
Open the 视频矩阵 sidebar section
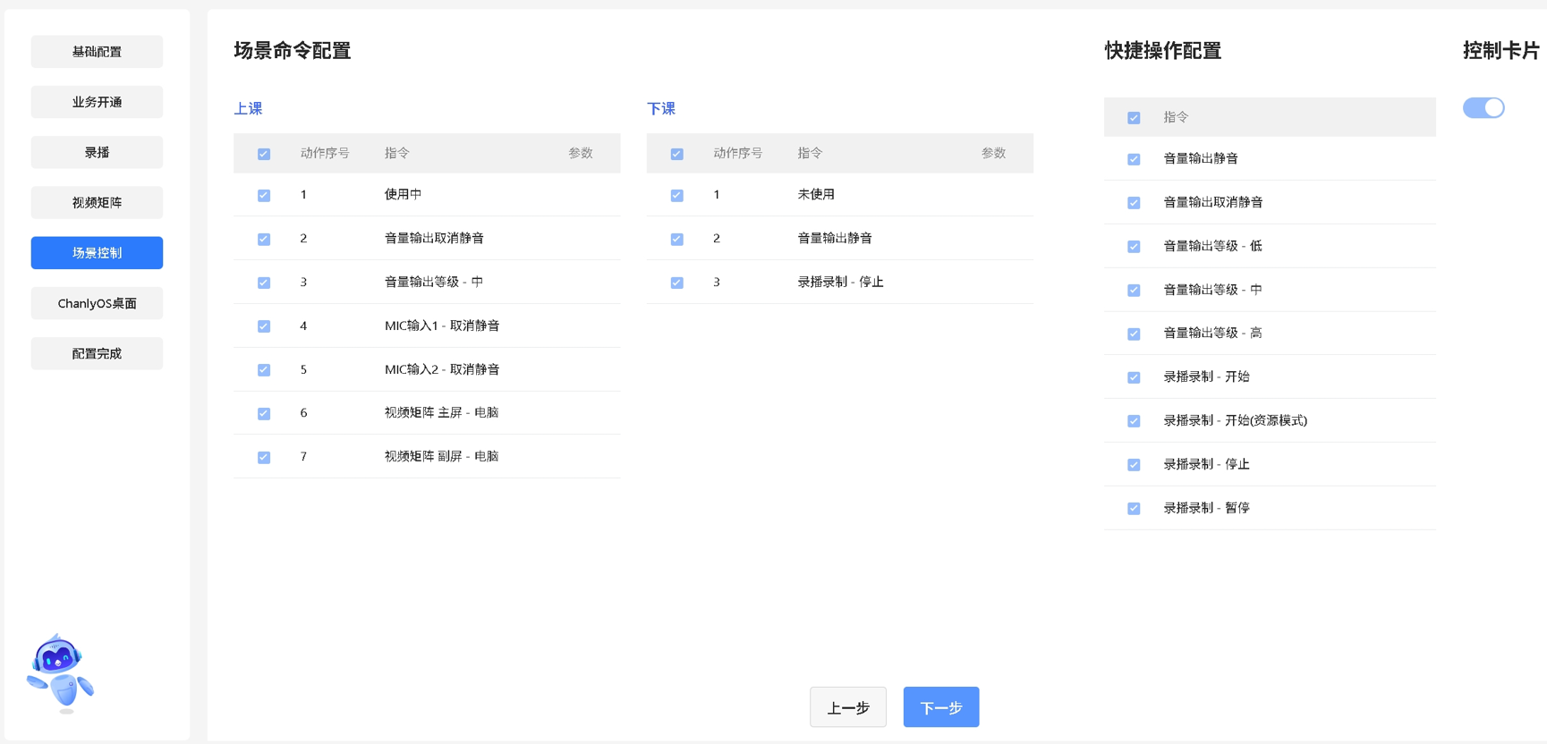pos(97,203)
